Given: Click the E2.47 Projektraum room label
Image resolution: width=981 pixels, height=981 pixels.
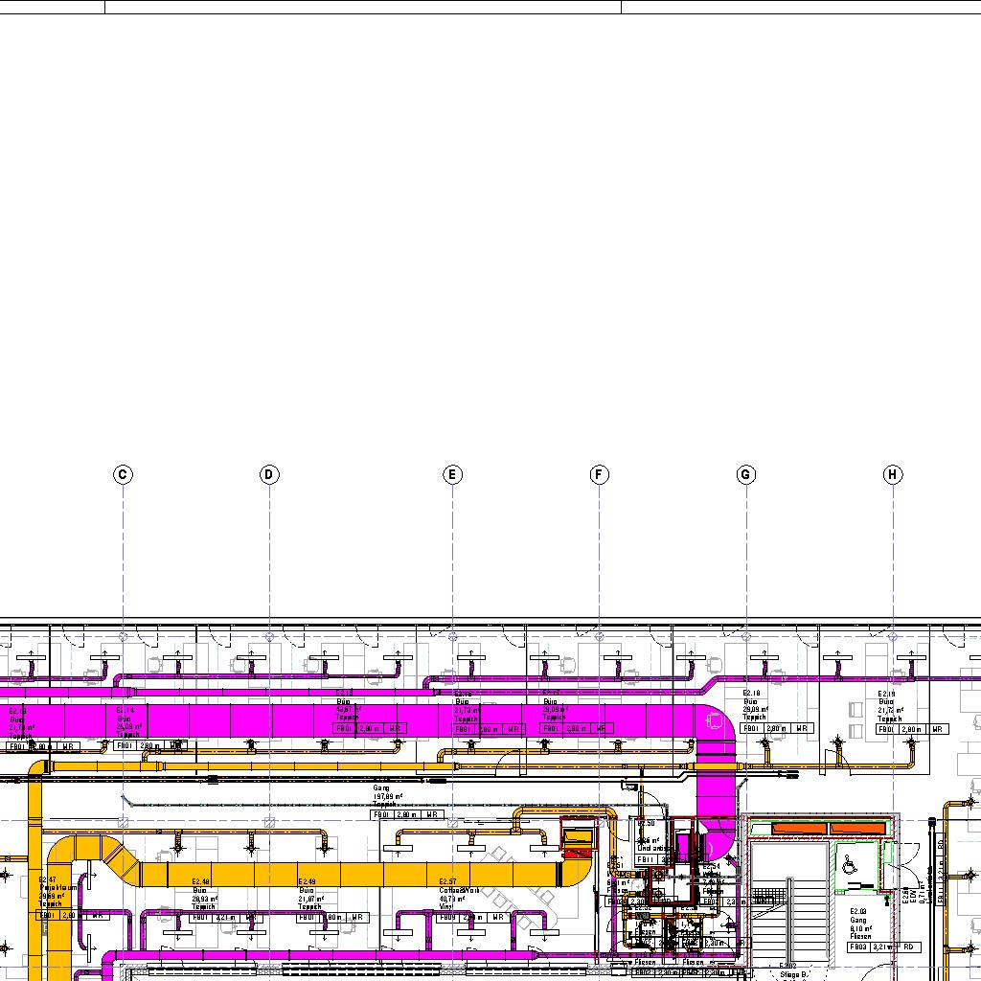Looking at the screenshot, I should (x=50, y=891).
